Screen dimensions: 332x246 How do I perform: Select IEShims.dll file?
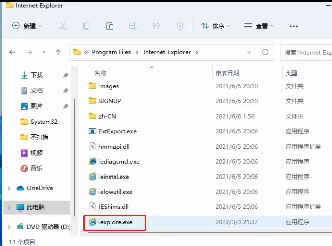[x=109, y=207]
